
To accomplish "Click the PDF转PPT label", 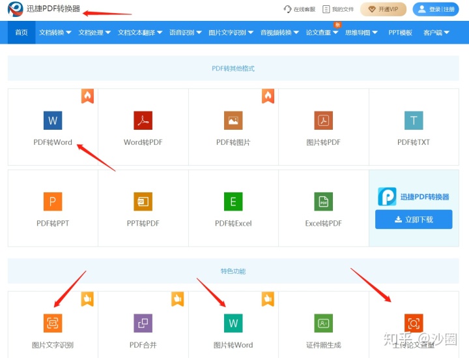I will [53, 223].
